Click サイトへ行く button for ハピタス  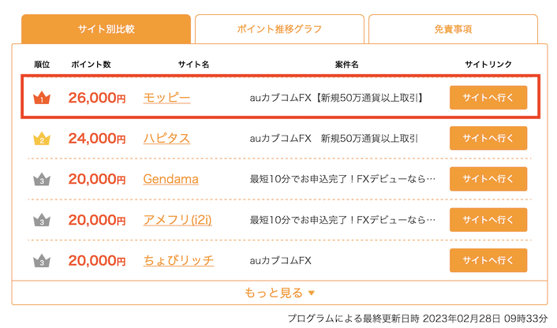click(488, 138)
